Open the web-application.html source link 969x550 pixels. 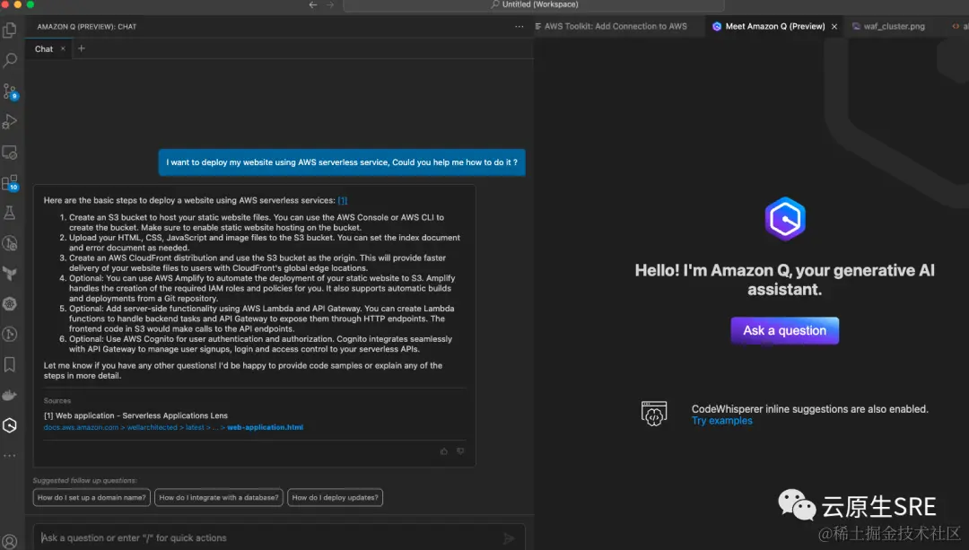[x=265, y=427]
